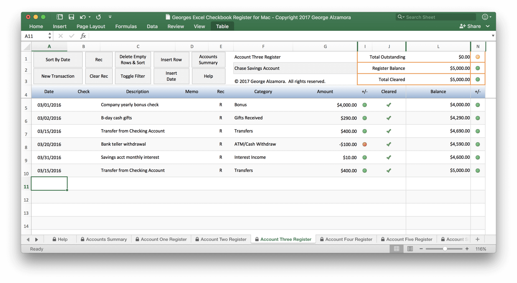Switch to Normal view via status bar grid icon
Screen dimensions: 517x283
(x=397, y=249)
